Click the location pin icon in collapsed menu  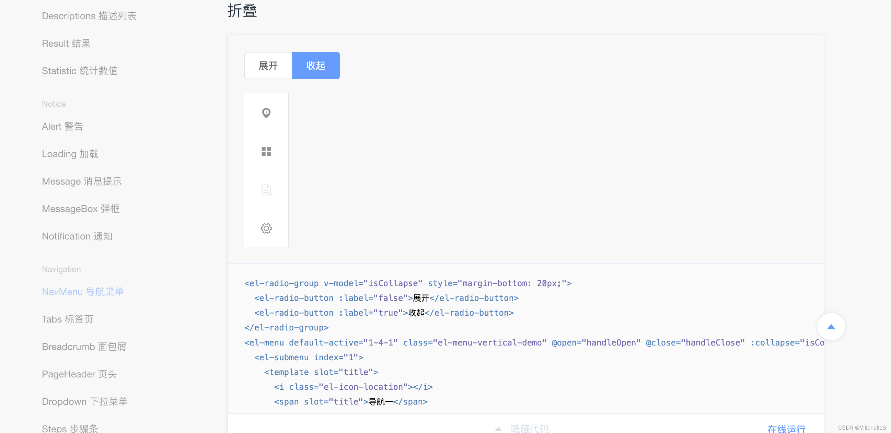tap(266, 113)
